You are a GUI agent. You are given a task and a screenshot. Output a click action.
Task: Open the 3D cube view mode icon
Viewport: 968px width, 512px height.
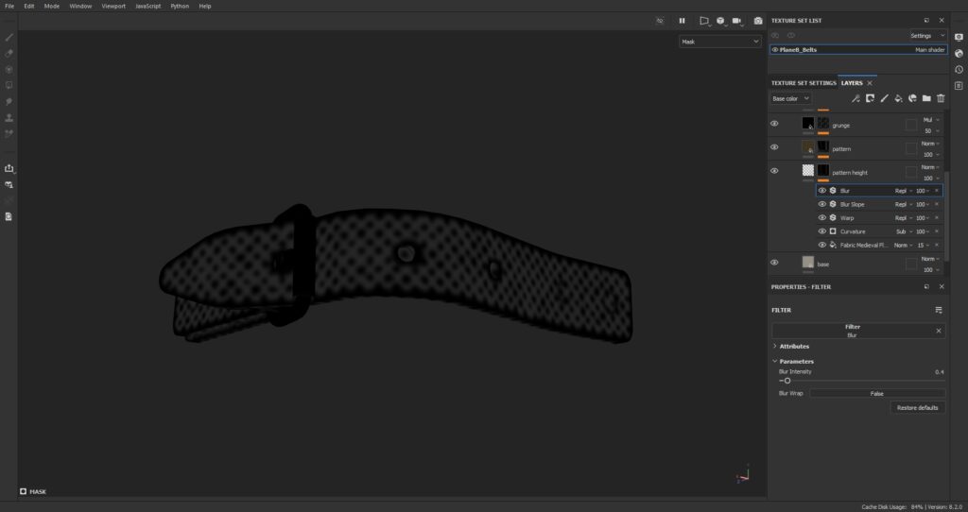tap(720, 21)
